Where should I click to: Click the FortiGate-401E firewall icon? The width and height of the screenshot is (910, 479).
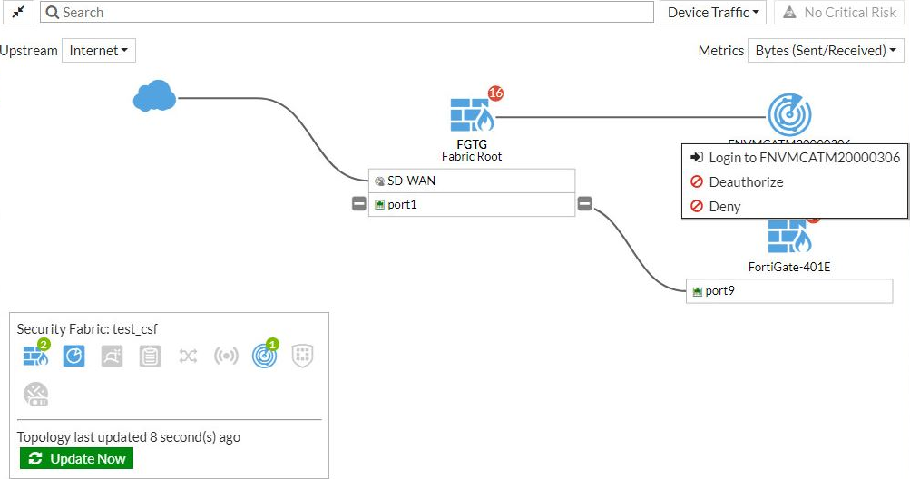[789, 236]
